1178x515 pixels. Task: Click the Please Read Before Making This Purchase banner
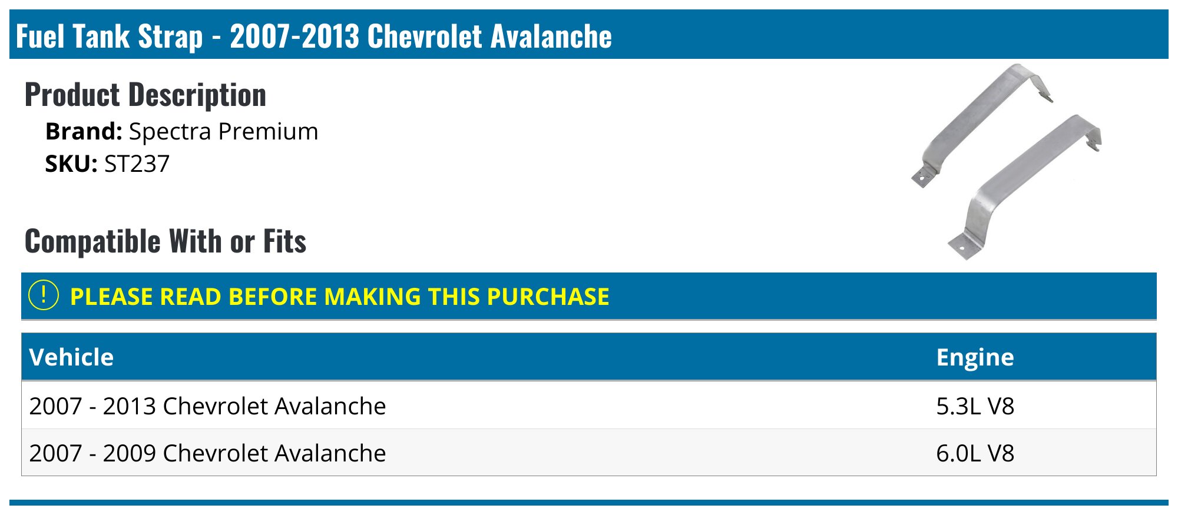click(589, 296)
